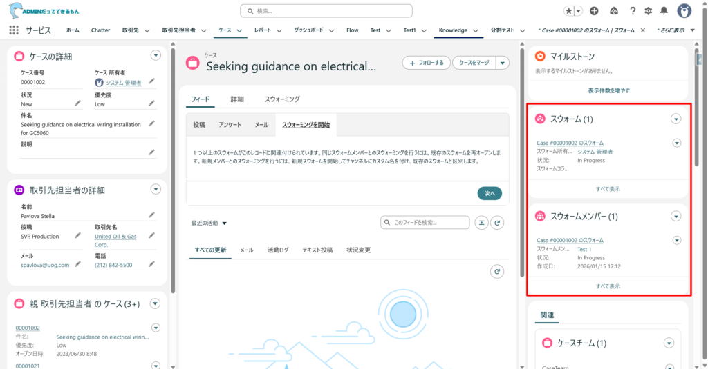Image resolution: width=708 pixels, height=369 pixels.
Task: Open the スウォーム related list dropdown arrow
Action: pyautogui.click(x=676, y=119)
